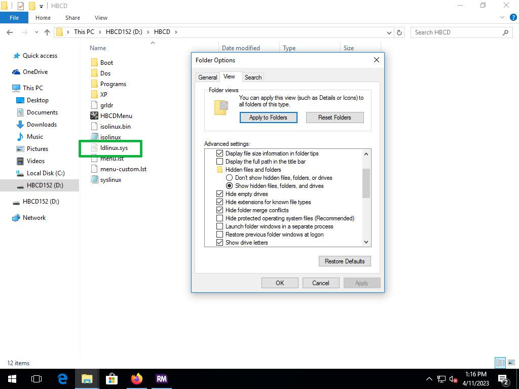Enable Hide protected operating system files
This screenshot has width=519, height=389.
219,218
